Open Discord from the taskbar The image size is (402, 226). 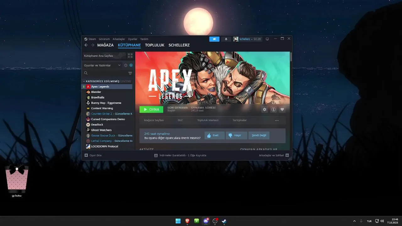tap(206, 221)
